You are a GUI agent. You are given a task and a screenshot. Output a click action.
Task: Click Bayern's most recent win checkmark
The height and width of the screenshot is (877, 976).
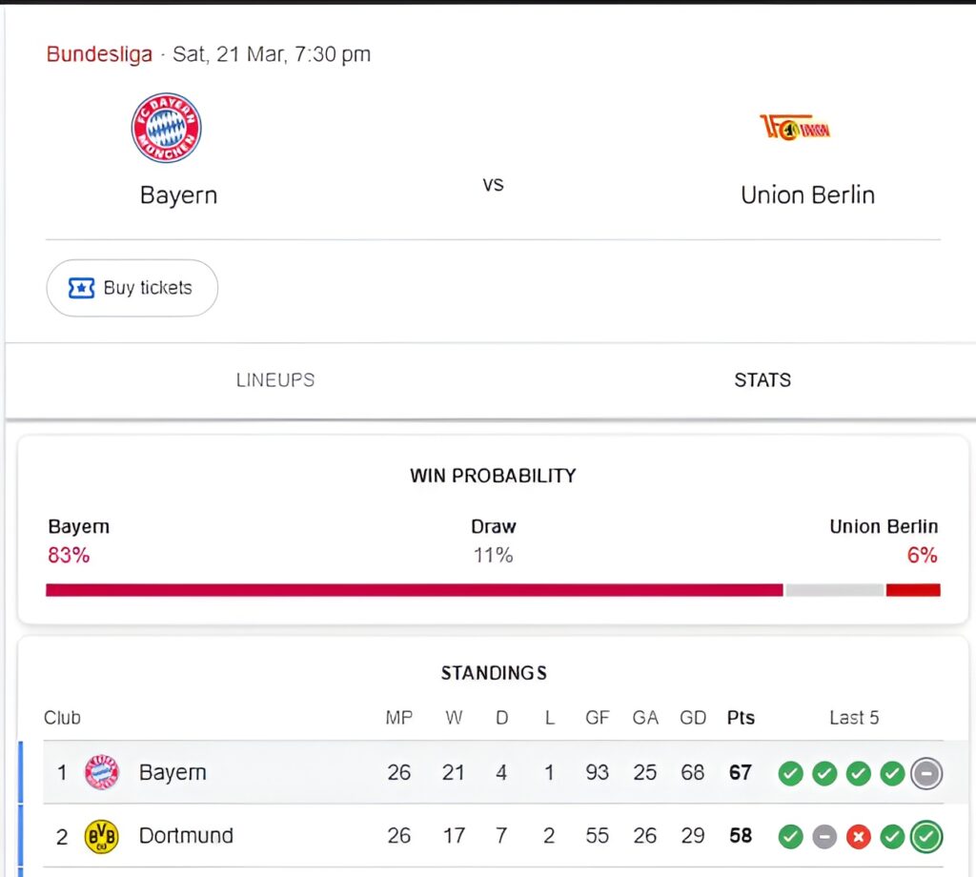[892, 774]
